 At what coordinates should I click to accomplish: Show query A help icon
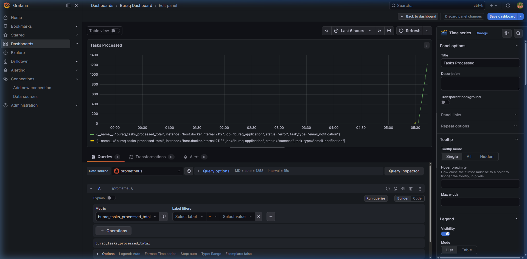tap(388, 189)
